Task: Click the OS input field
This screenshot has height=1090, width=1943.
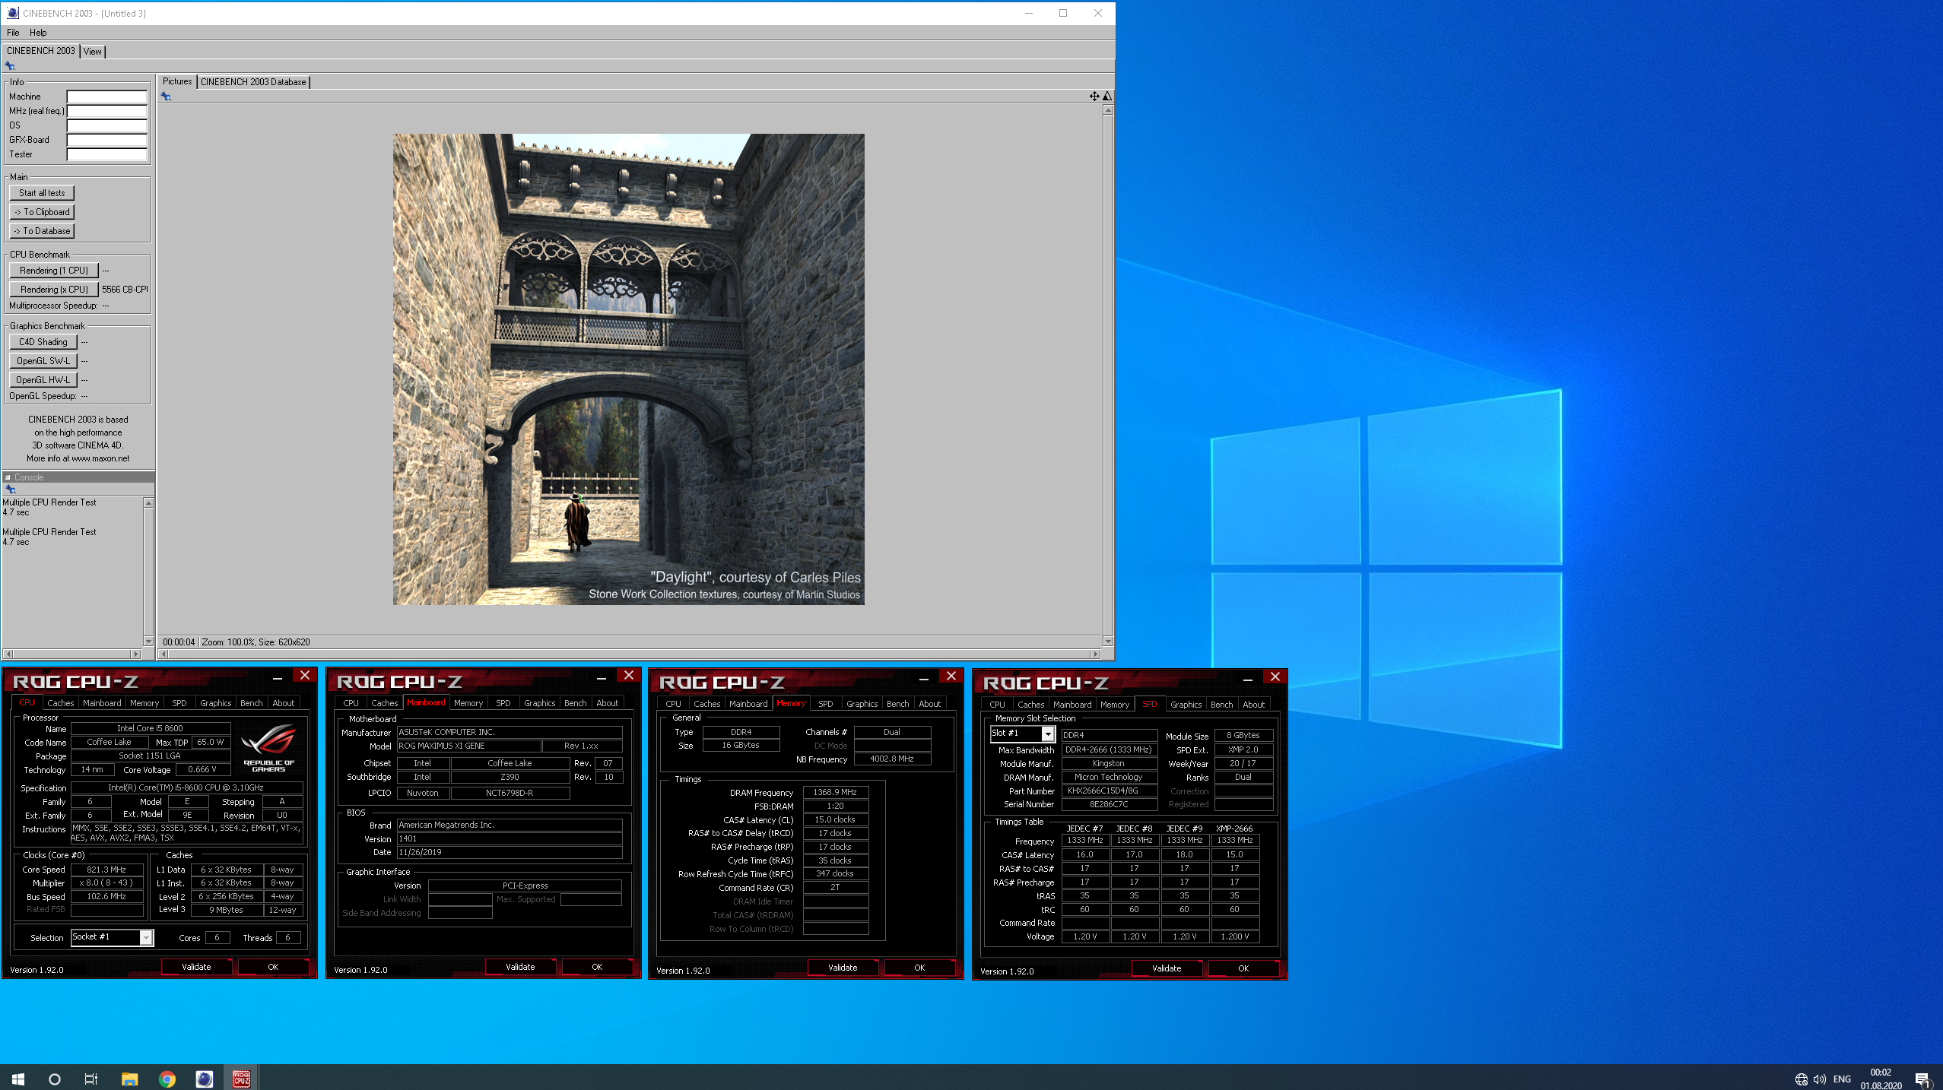Action: pyautogui.click(x=106, y=125)
